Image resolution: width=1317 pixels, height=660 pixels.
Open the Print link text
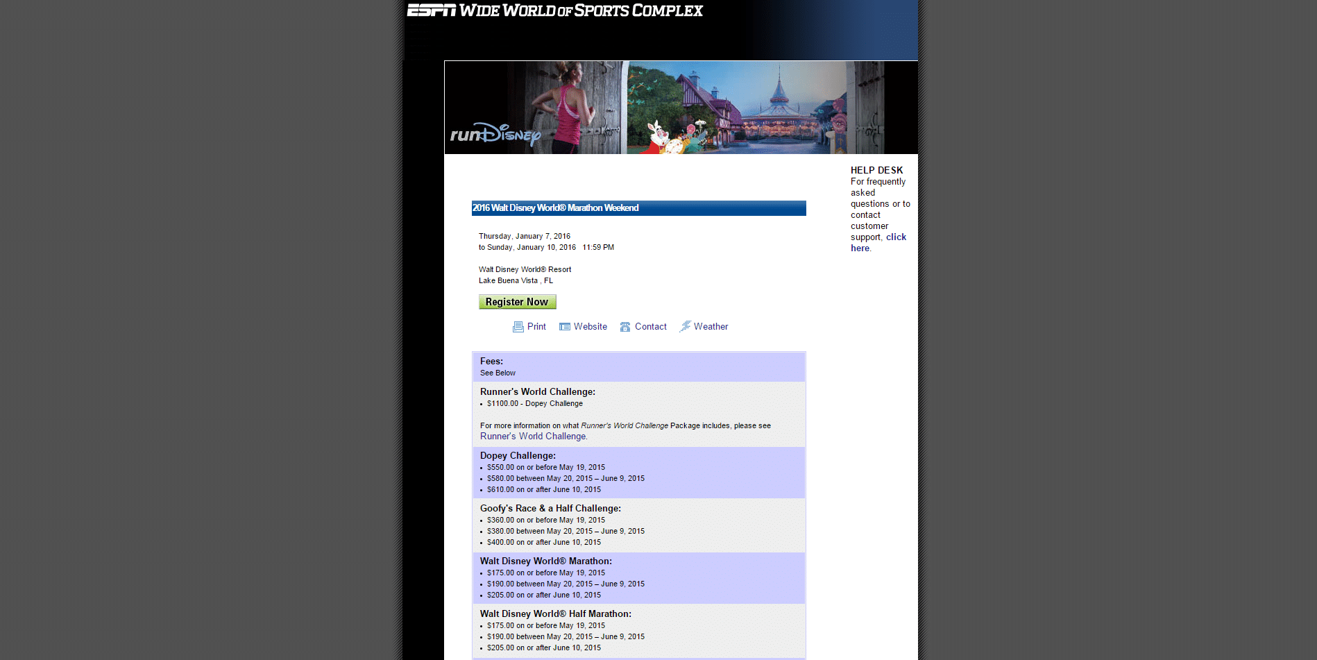click(x=536, y=327)
